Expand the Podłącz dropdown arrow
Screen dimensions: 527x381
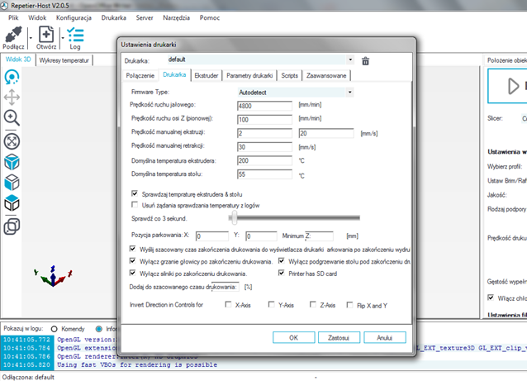coord(31,38)
